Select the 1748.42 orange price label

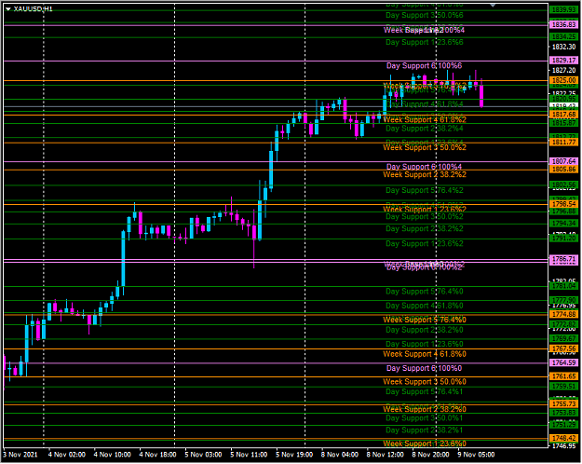point(563,438)
